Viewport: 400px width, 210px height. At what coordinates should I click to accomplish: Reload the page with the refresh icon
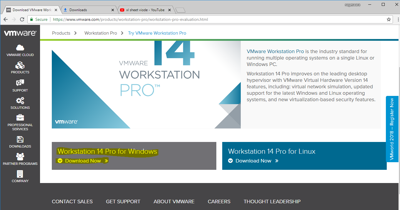pos(22,19)
